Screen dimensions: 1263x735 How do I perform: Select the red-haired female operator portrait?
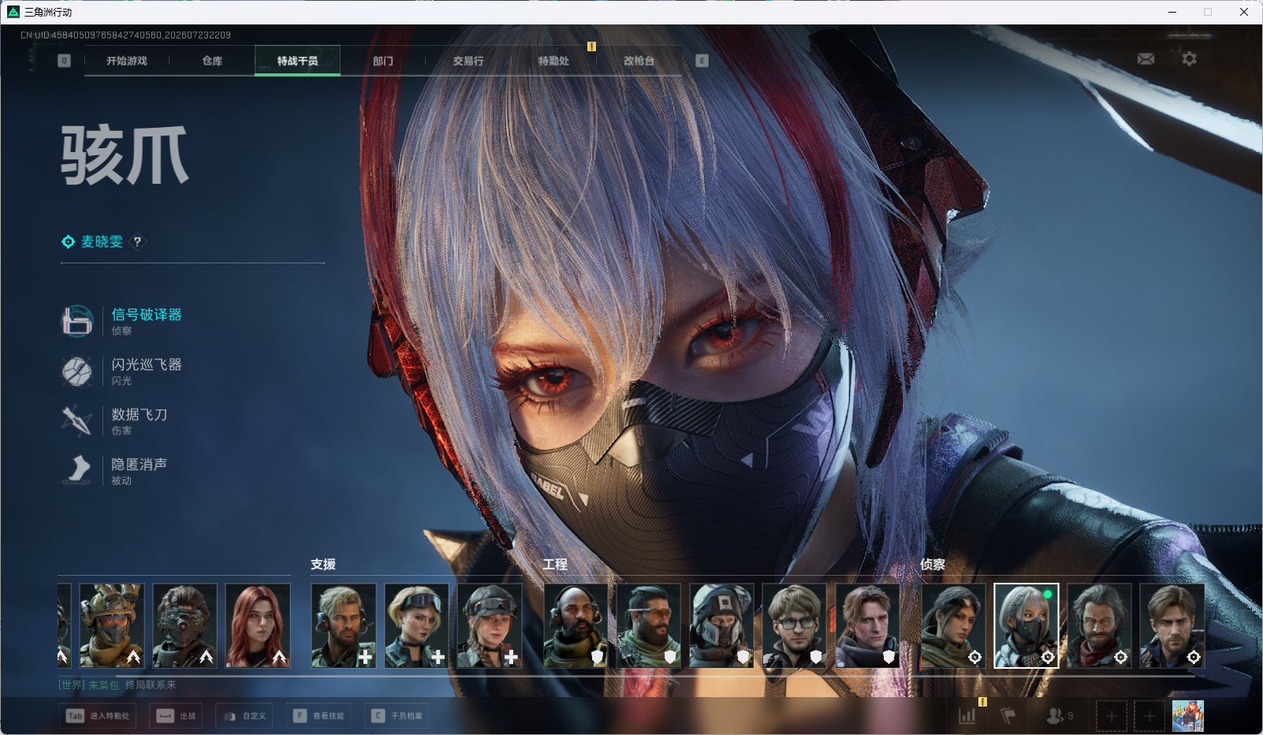coord(258,626)
